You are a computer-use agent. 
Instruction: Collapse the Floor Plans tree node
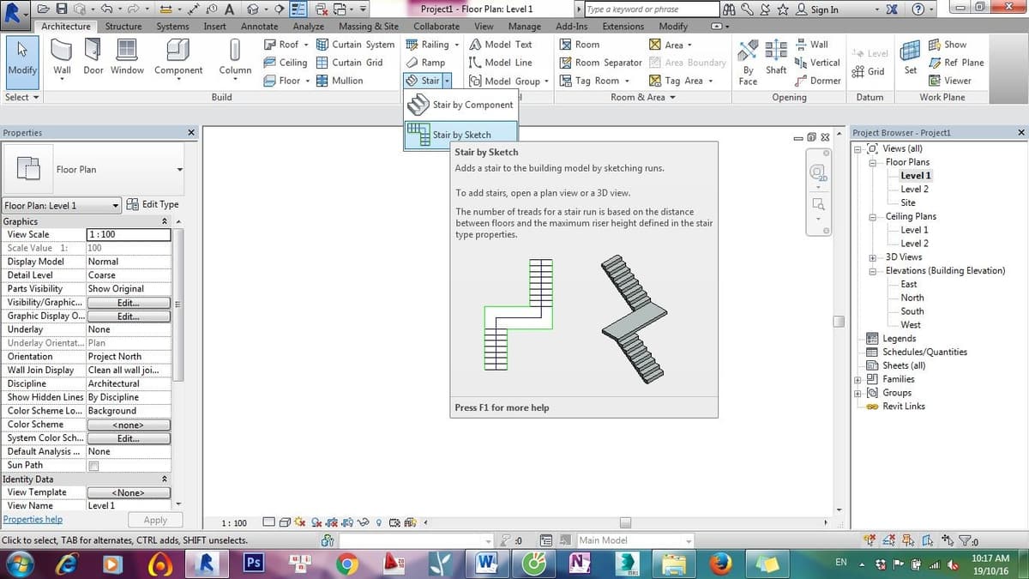873,162
